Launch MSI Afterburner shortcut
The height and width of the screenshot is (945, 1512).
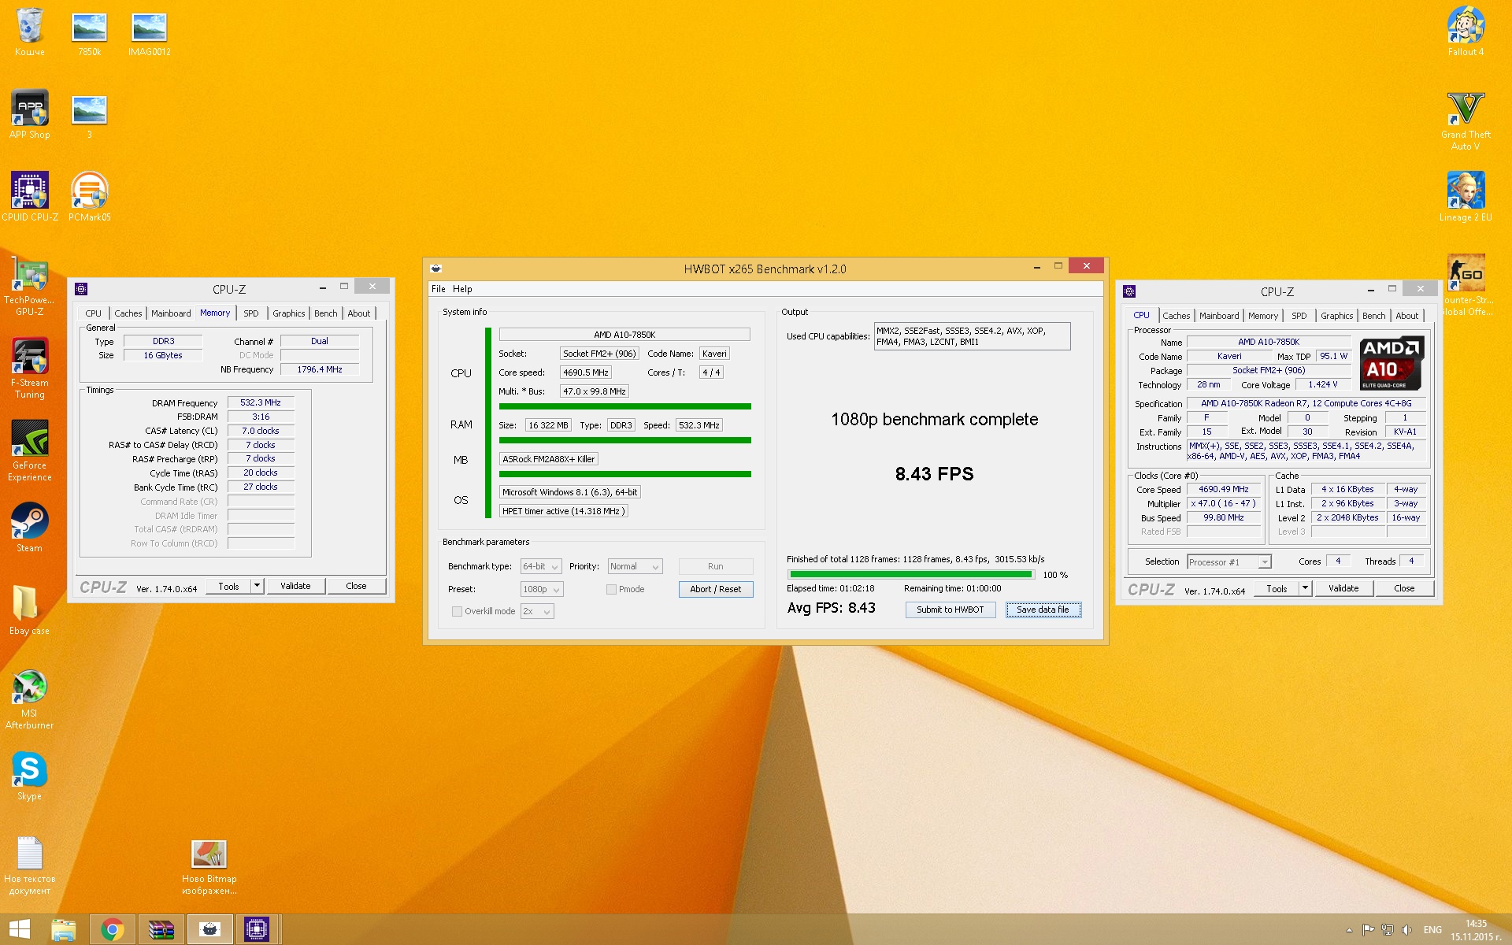pos(29,699)
